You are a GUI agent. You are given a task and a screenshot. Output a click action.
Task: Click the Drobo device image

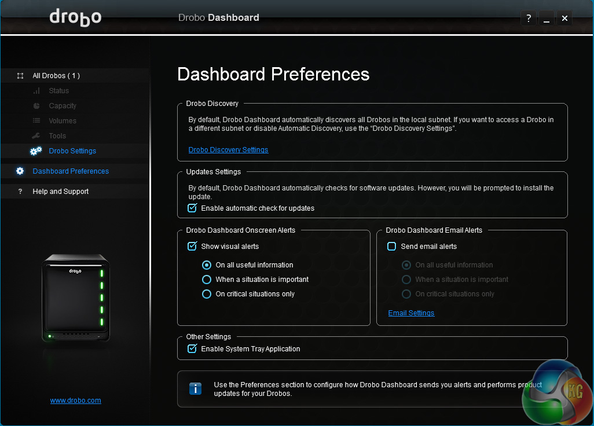(75, 298)
